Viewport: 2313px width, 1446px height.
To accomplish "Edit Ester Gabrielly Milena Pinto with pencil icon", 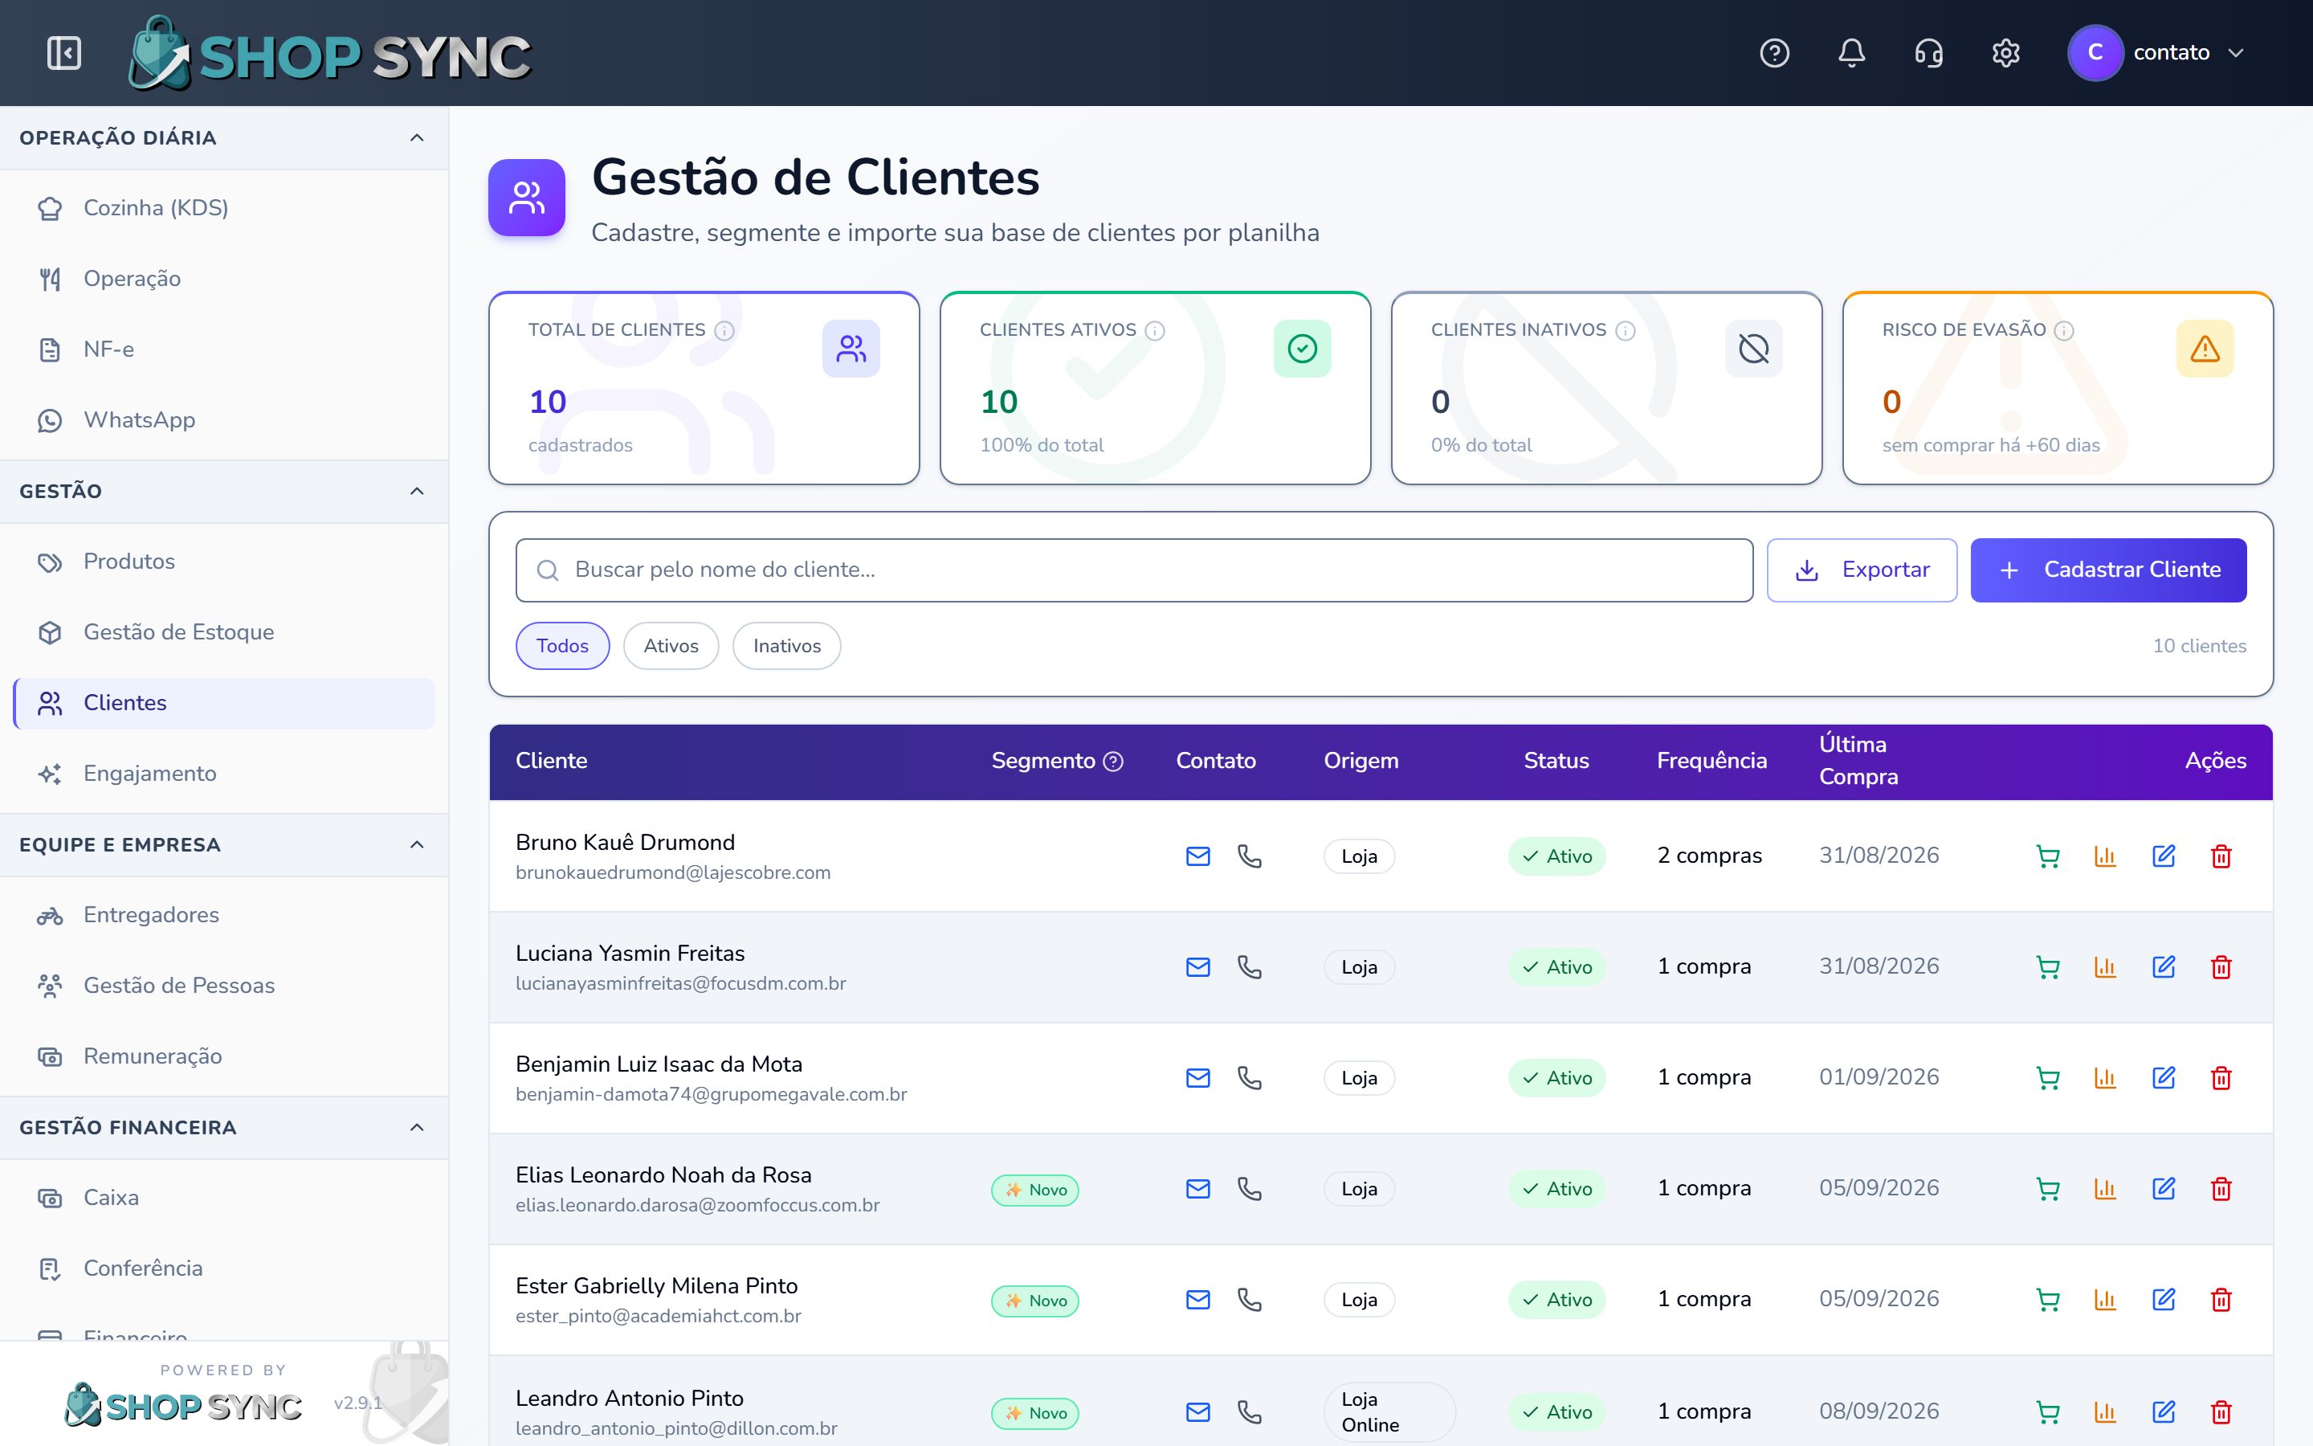I will (2163, 1300).
